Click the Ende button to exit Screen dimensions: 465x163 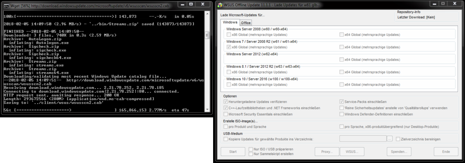446,151
